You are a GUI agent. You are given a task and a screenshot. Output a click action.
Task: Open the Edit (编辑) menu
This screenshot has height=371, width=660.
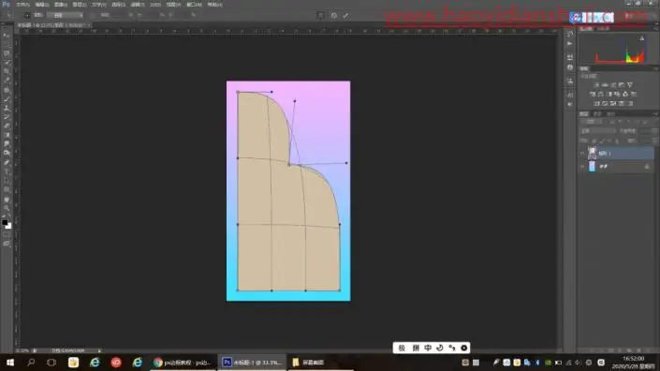pyautogui.click(x=42, y=5)
